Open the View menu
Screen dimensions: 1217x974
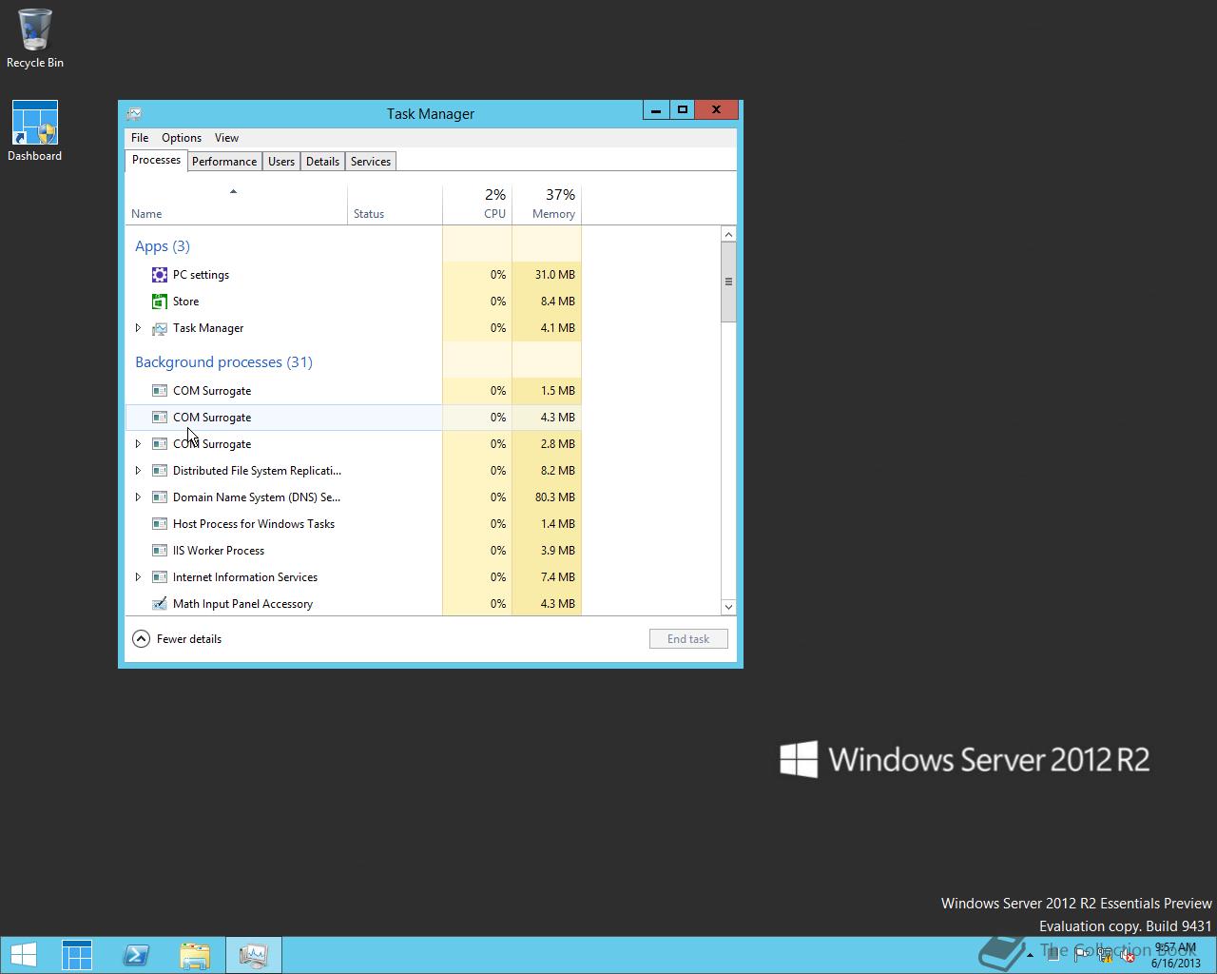(226, 138)
